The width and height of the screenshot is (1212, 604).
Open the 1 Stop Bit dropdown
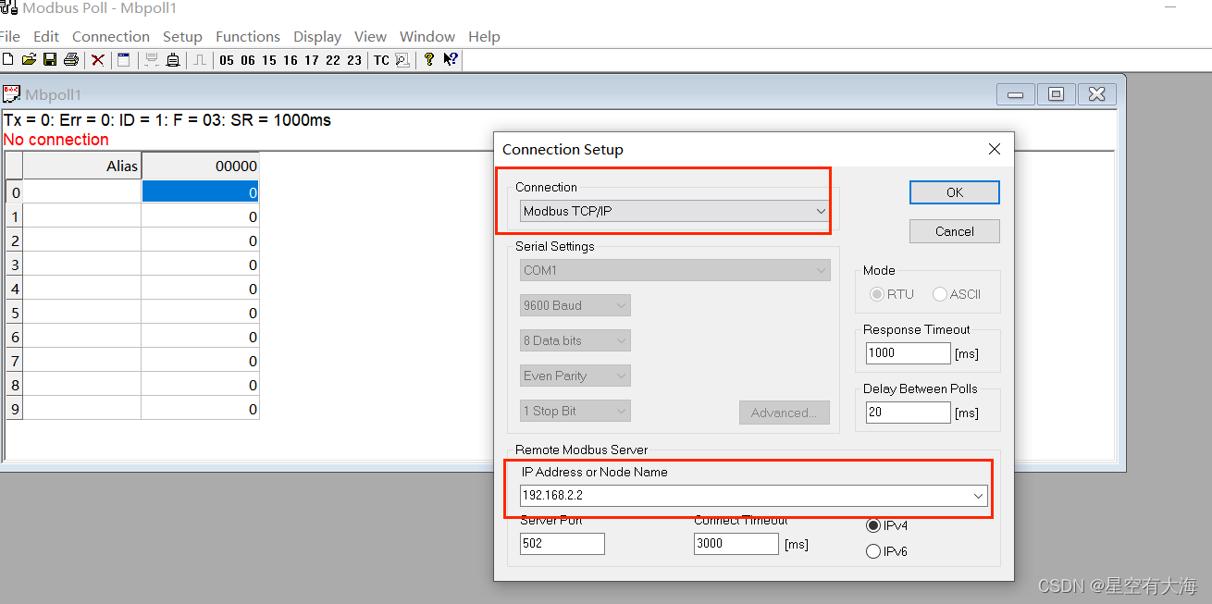coord(575,411)
